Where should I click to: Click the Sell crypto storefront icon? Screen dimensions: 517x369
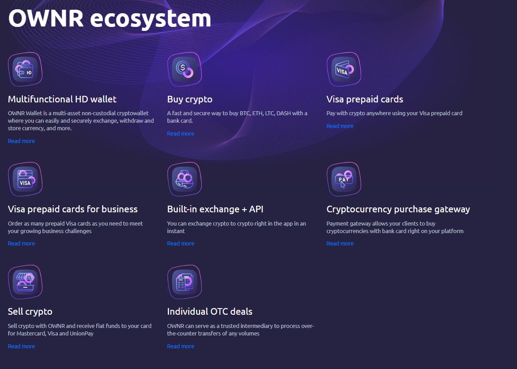[25, 282]
